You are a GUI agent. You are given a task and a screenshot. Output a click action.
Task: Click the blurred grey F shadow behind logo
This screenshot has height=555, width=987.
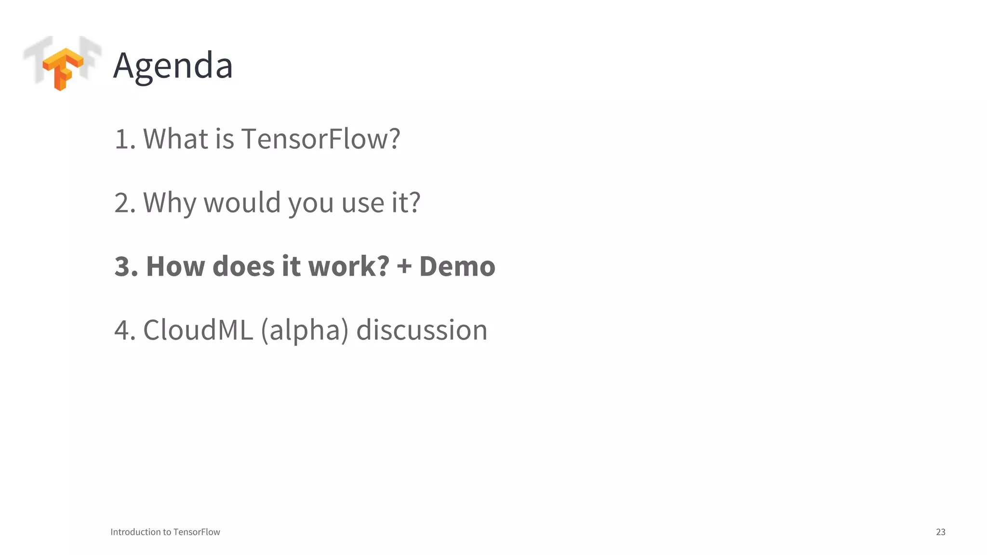[90, 55]
